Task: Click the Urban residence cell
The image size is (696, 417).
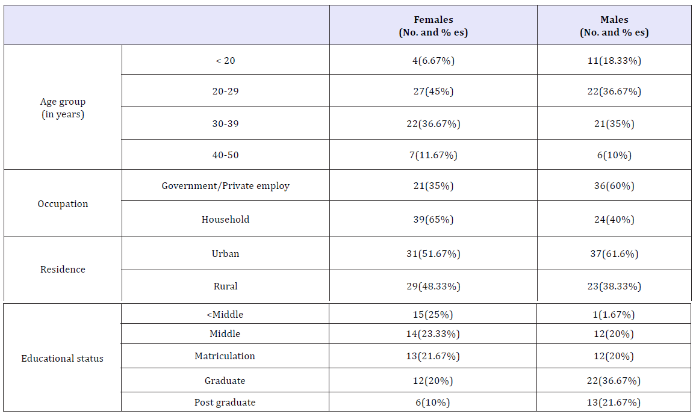Action: (x=226, y=254)
